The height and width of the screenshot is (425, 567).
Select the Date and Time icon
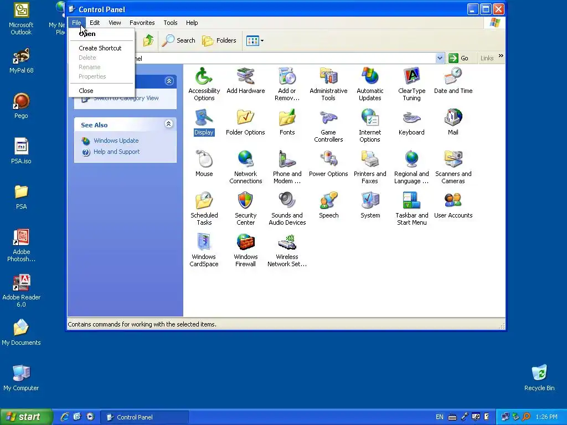pos(453,80)
